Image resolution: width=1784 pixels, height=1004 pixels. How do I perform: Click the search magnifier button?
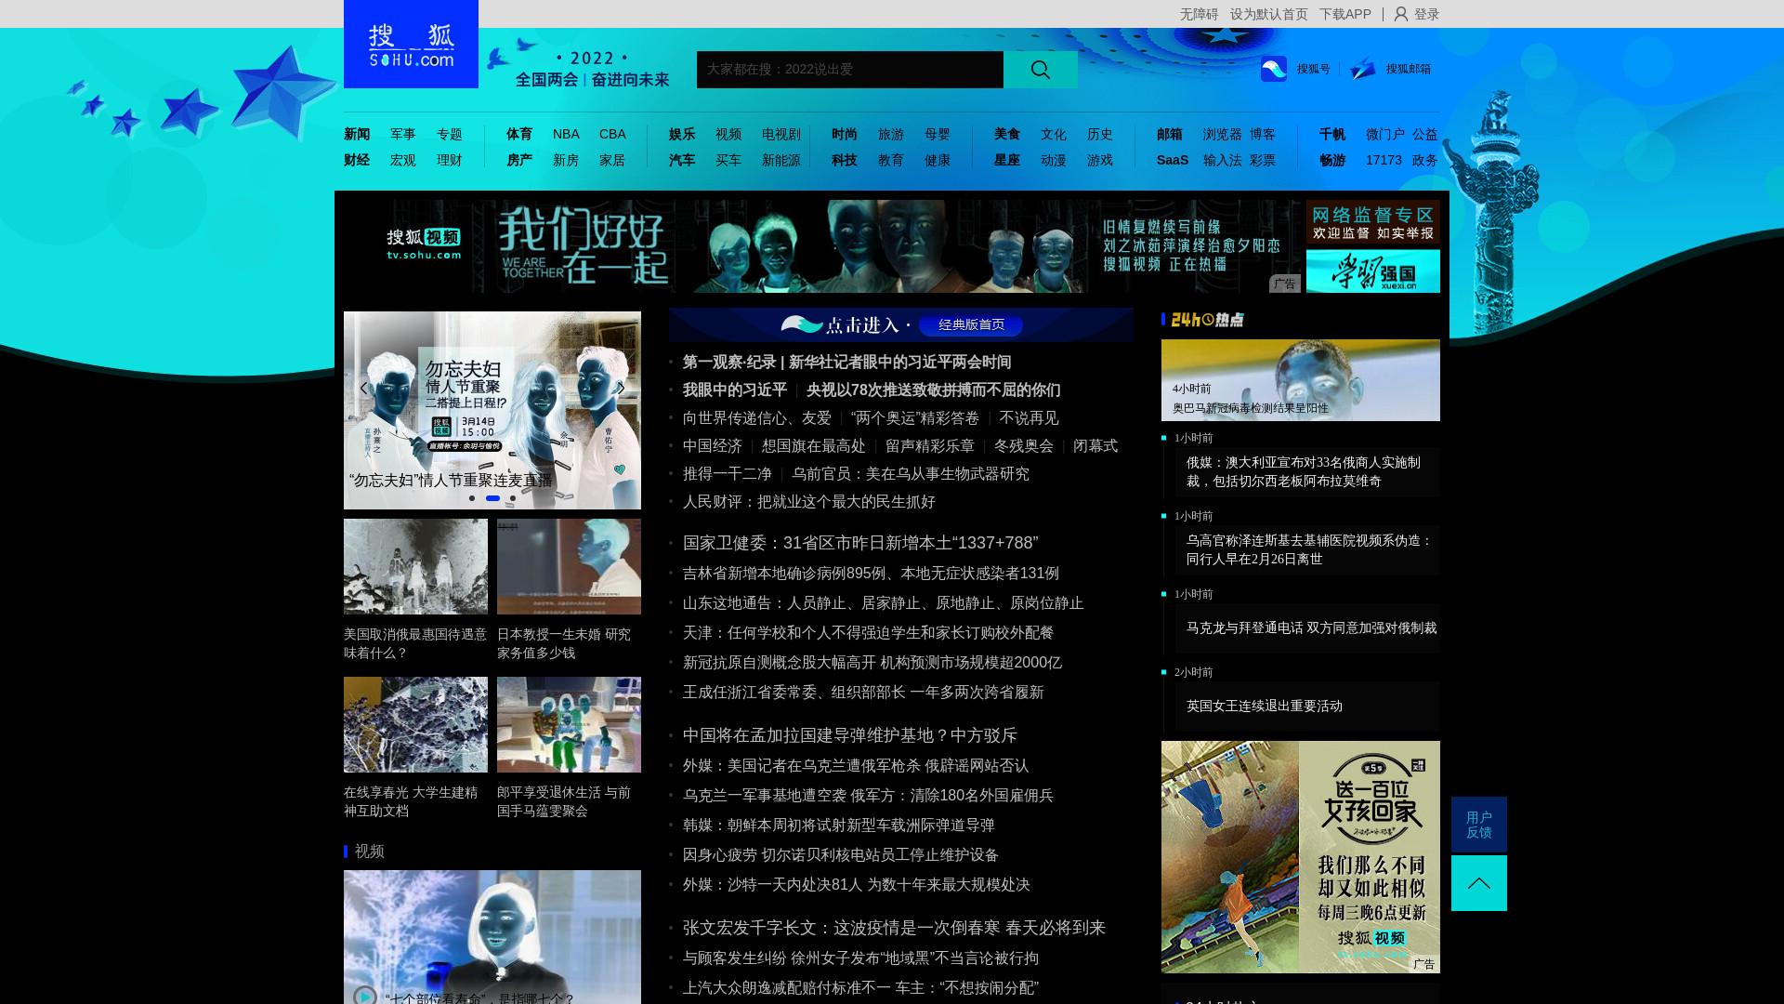[1041, 70]
